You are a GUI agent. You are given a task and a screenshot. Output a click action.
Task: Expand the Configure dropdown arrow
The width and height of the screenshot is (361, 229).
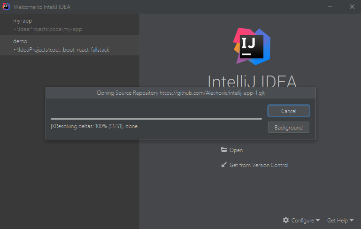318,220
